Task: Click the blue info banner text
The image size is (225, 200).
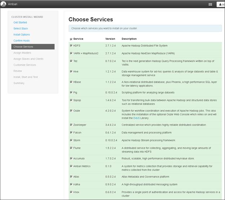Action: click(104, 28)
